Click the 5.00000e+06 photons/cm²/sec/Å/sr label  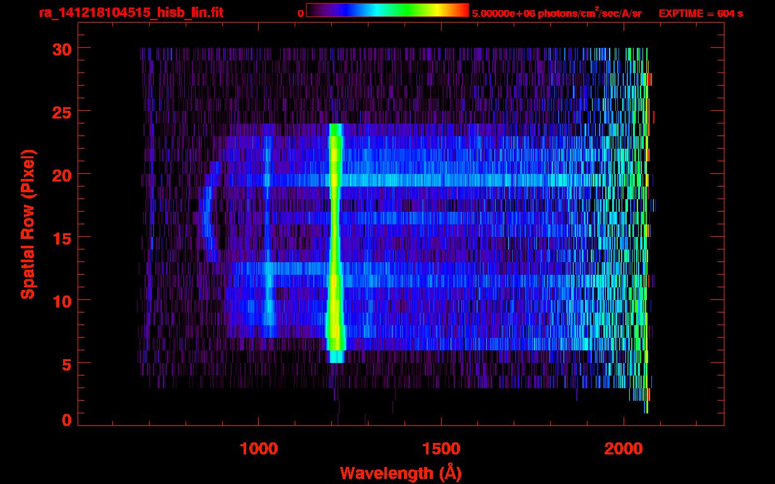pyautogui.click(x=557, y=12)
